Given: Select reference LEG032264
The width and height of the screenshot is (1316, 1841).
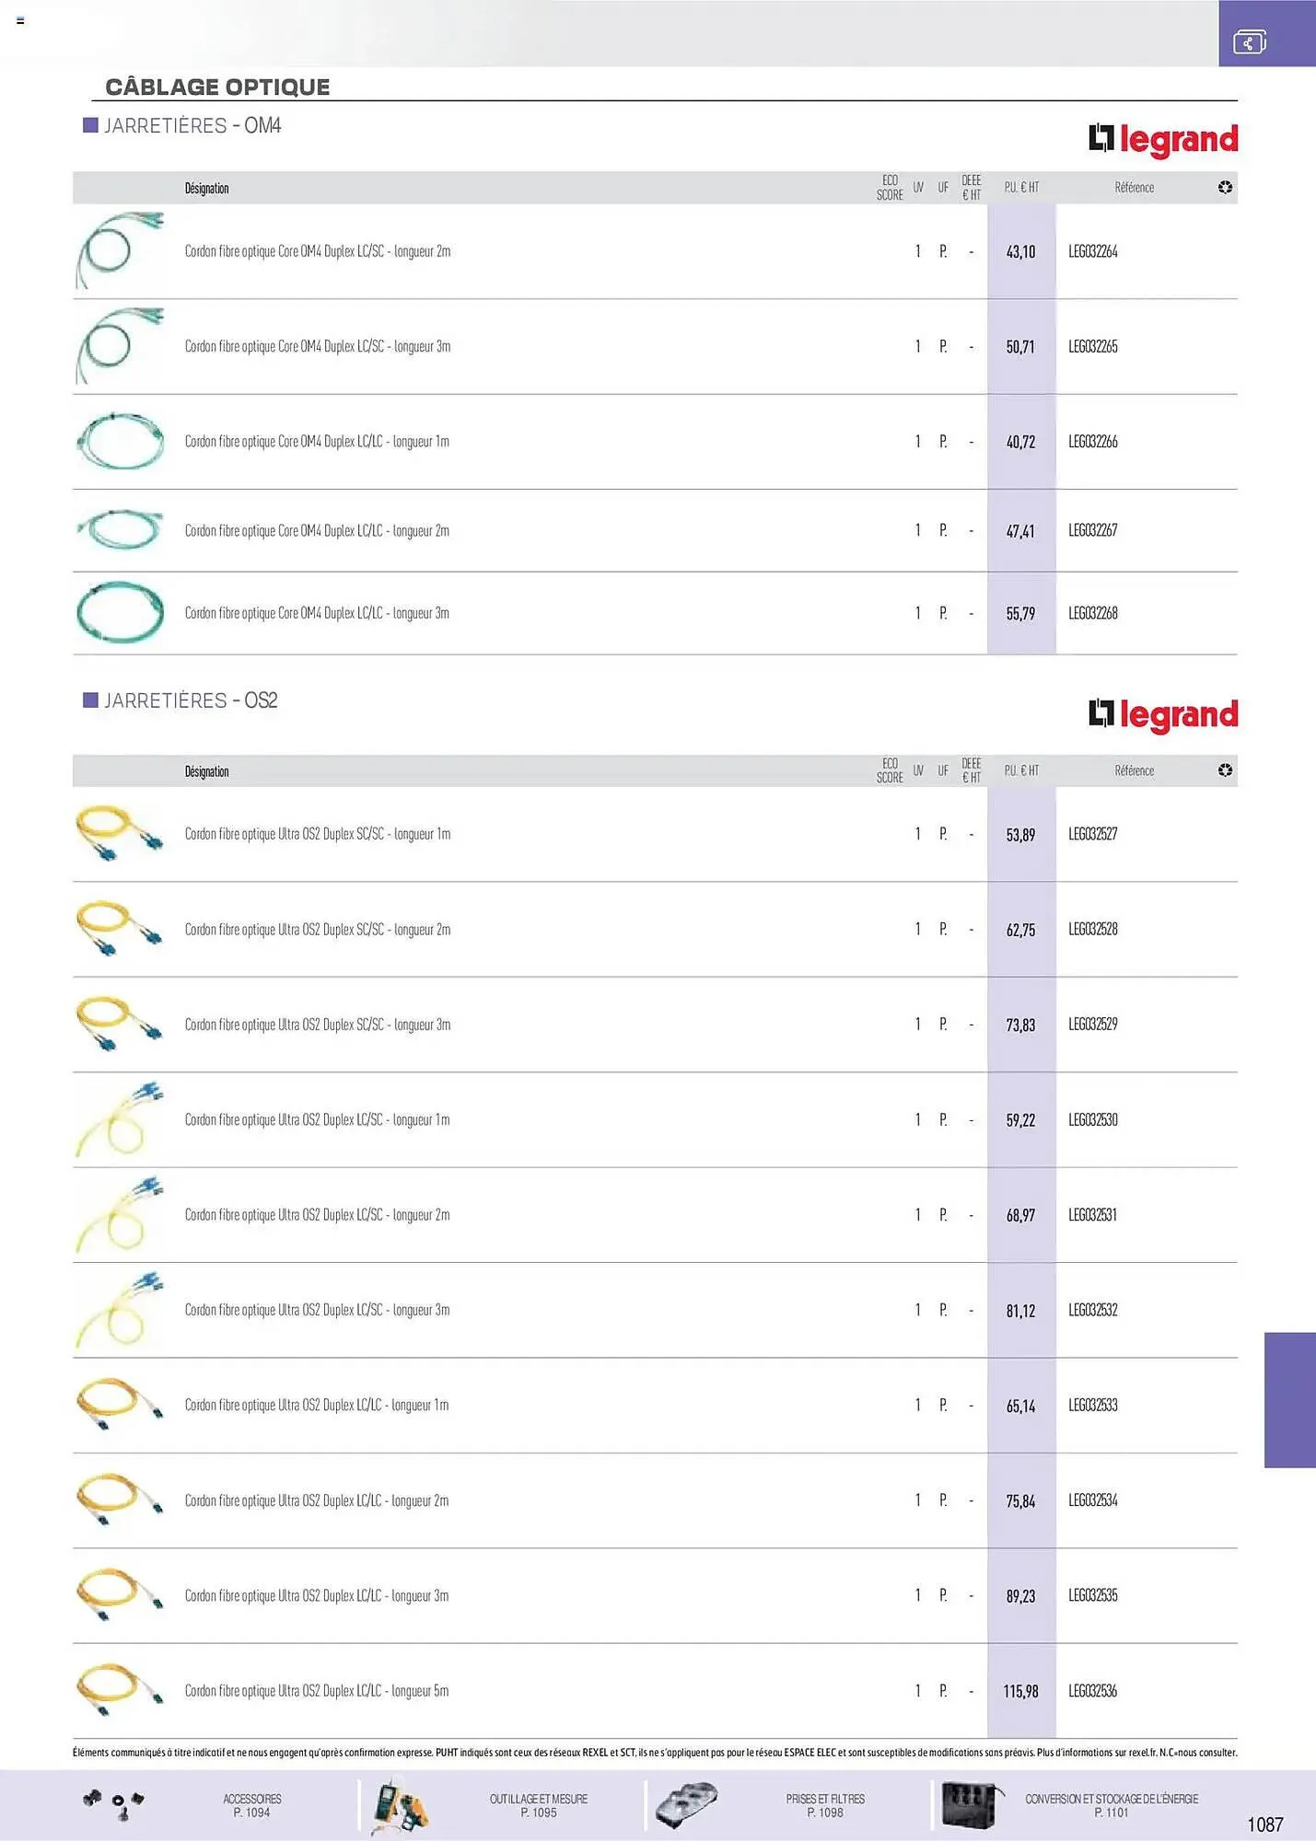Looking at the screenshot, I should point(1093,251).
